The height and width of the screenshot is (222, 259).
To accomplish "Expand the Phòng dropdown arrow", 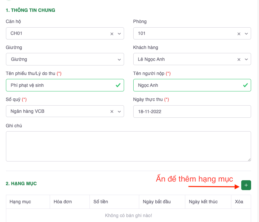I will (x=246, y=34).
